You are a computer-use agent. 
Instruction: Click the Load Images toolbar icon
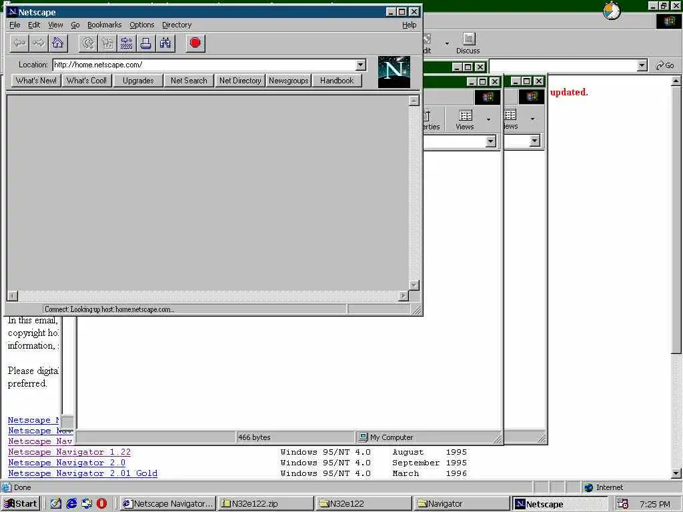107,43
